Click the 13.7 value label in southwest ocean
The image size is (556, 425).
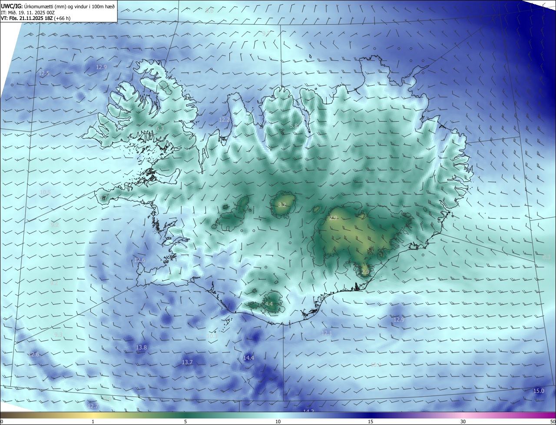[187, 362]
